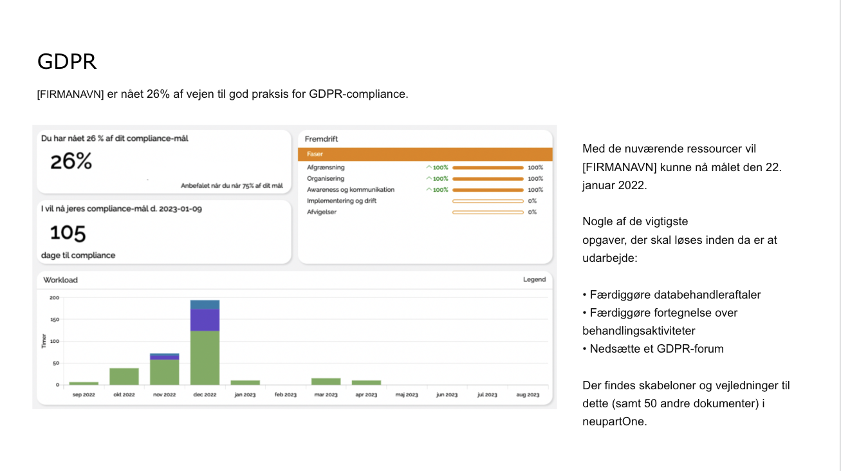Click the 'dec 2022' axis label
Image resolution: width=841 pixels, height=471 pixels.
(x=205, y=394)
